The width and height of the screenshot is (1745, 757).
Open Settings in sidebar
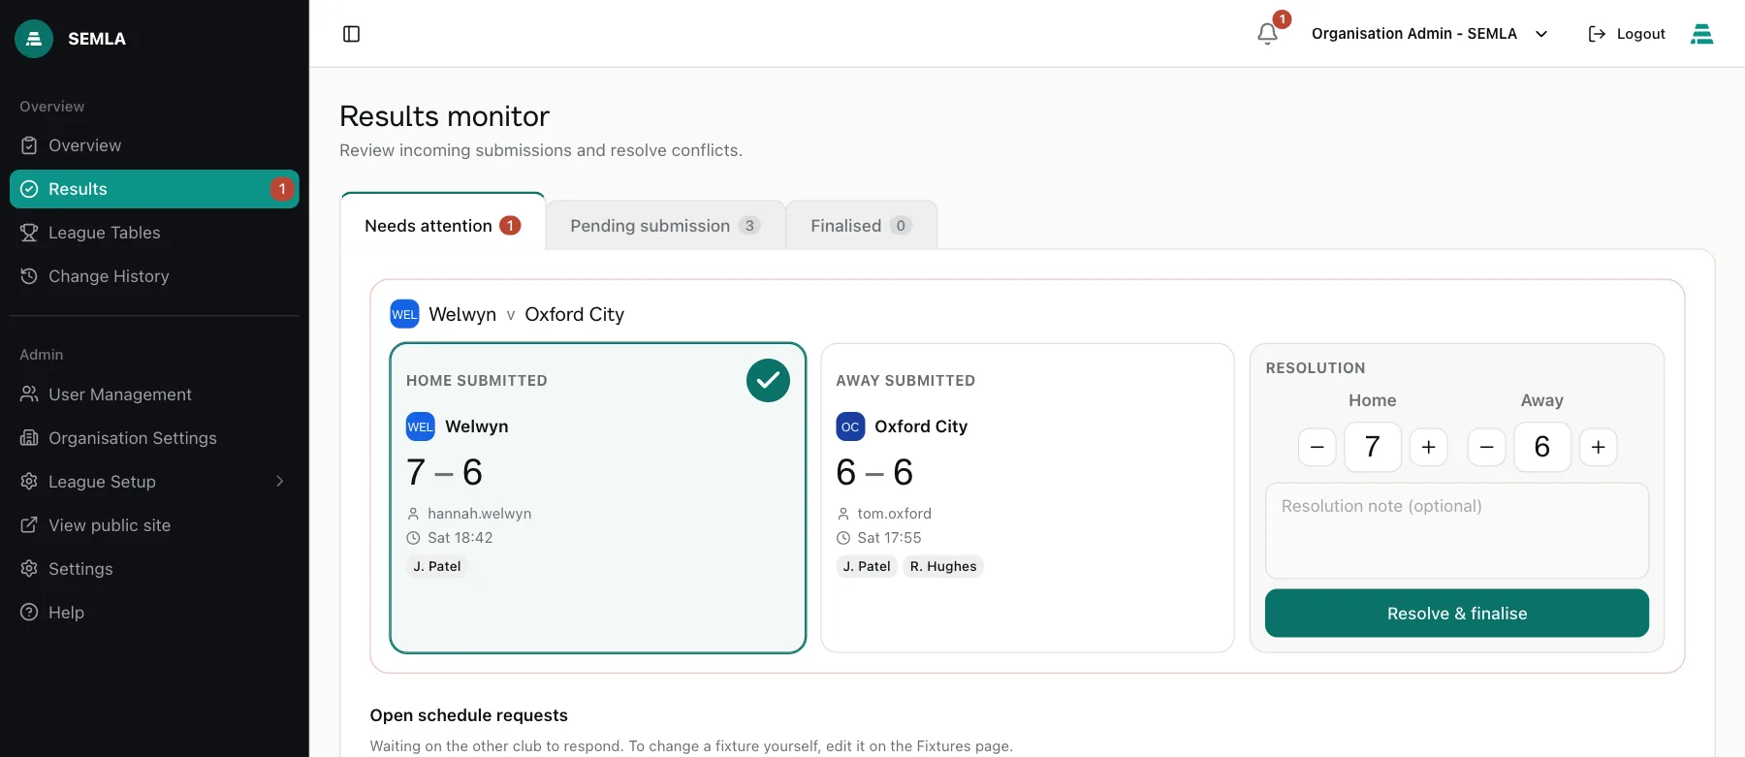[154, 569]
